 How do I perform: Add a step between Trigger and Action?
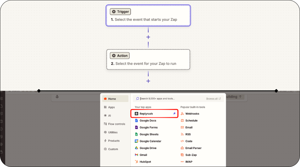(x=148, y=37)
